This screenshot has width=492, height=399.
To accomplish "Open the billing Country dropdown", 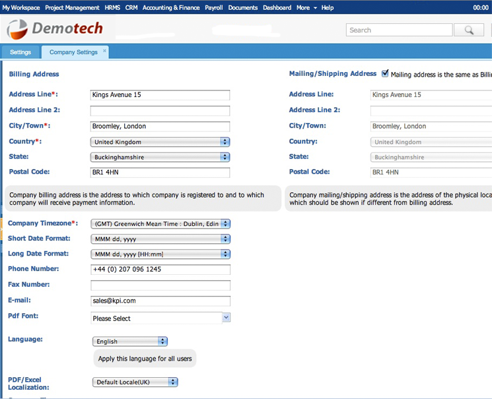I will 160,142.
